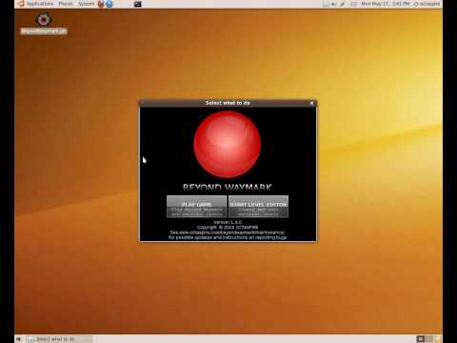
Task: Click the 'Version 1.0.0' text
Action: pyautogui.click(x=228, y=222)
